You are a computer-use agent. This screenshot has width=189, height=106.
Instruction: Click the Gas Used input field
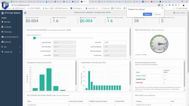click(115, 42)
